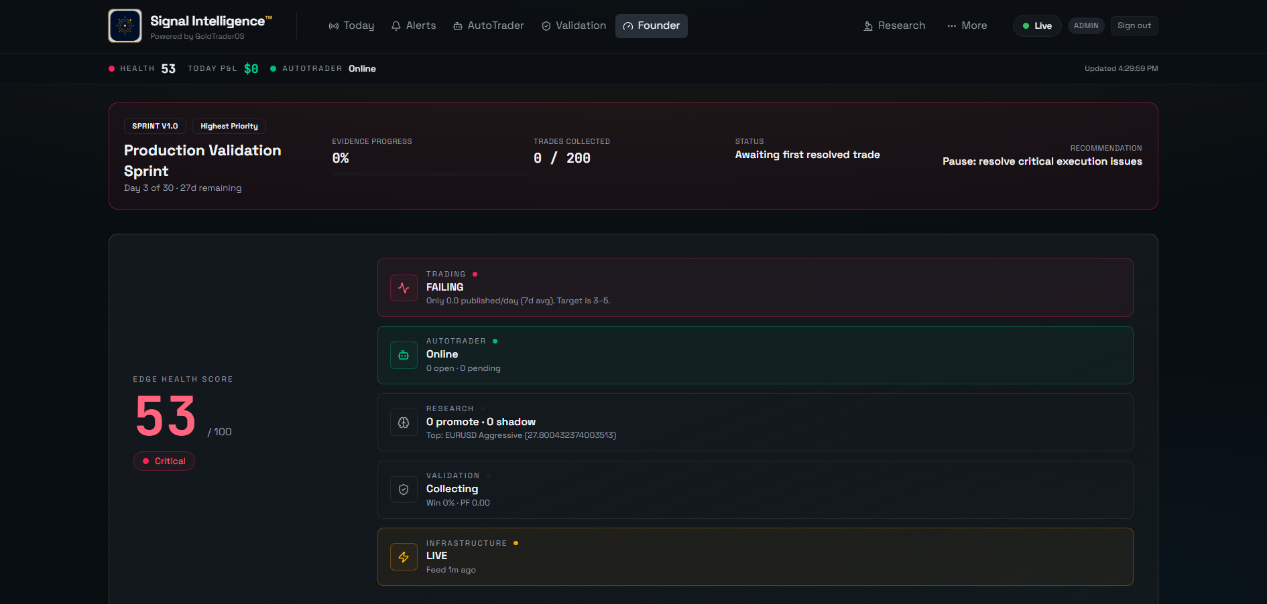Open the Research nav item

894,25
